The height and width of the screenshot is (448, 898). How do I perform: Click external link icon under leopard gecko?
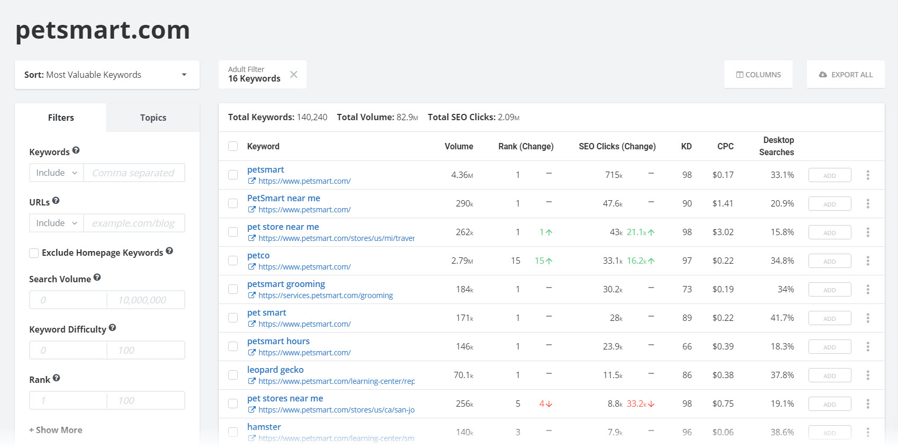[252, 381]
